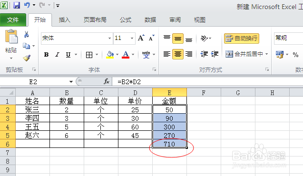Apply the yellow fill color bucket
Image resolution: width=303 pixels, height=176 pixels.
pyautogui.click(x=110, y=55)
